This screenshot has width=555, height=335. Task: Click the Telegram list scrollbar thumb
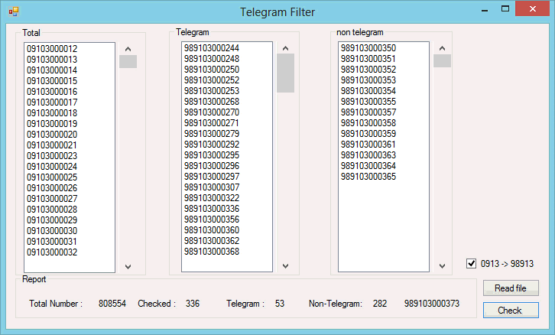[286, 73]
